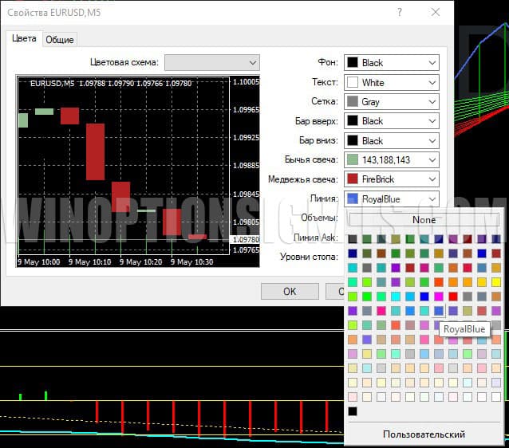Open the Бар вверх color dropdown

click(x=391, y=121)
